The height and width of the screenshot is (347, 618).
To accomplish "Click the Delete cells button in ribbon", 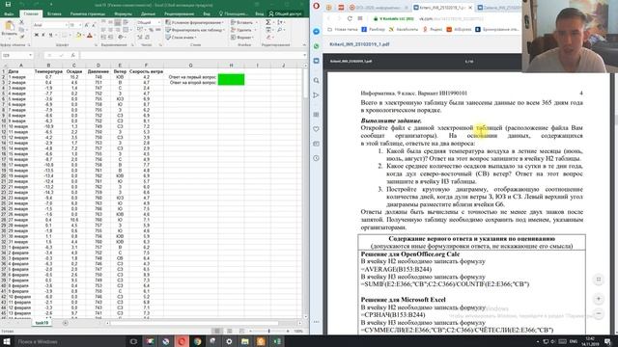I will pyautogui.click(x=241, y=30).
